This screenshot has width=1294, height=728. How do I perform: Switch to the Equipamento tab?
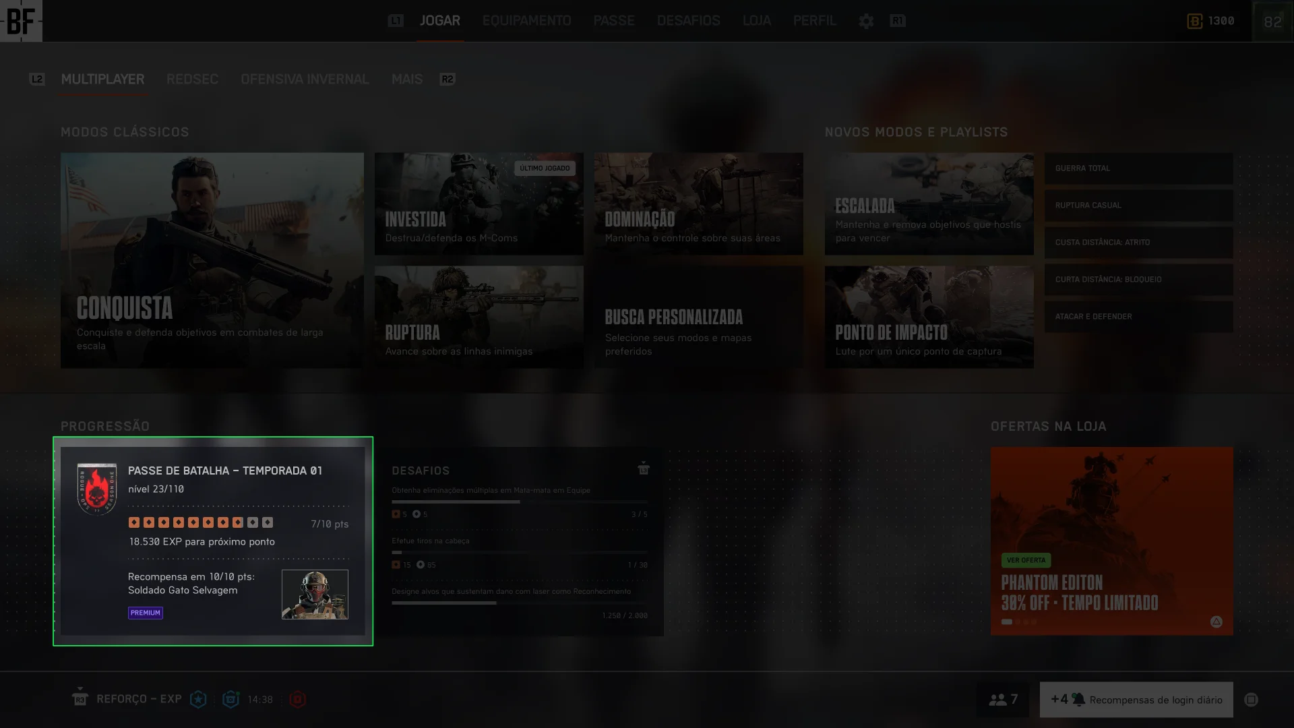[x=526, y=21]
